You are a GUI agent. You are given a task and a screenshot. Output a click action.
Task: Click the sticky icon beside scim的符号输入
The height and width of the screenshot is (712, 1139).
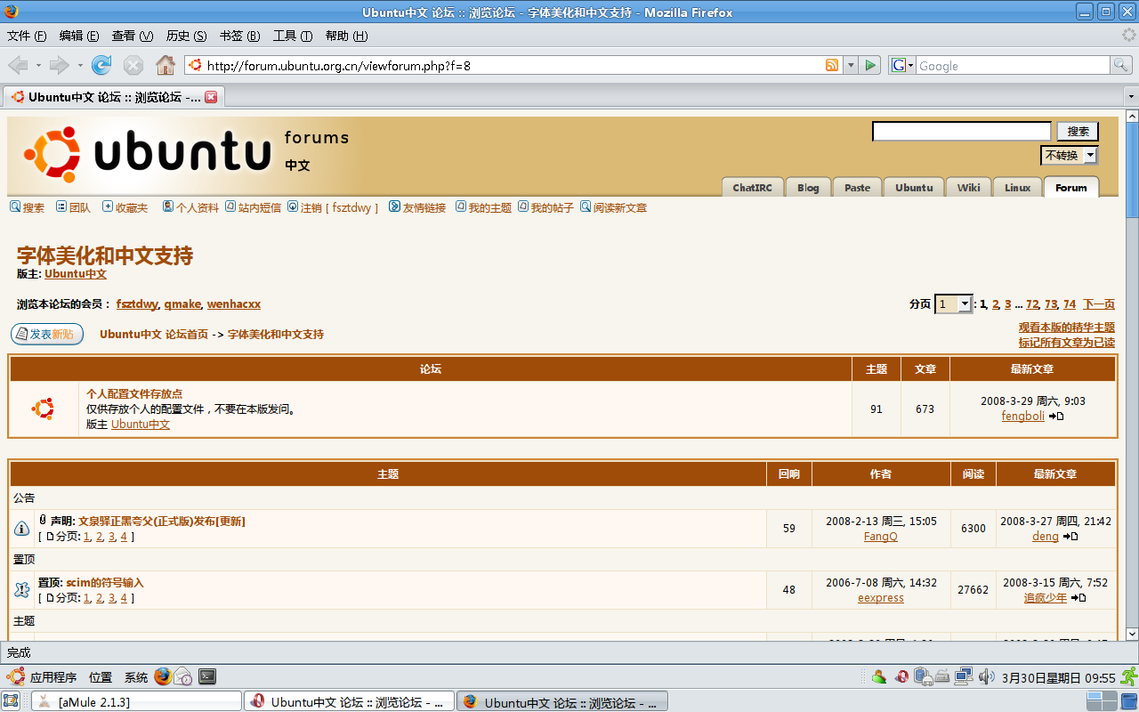coord(22,590)
